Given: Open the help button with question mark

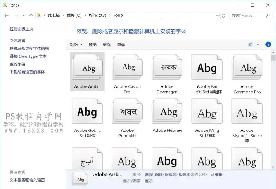Looking at the screenshot, I should [x=268, y=44].
